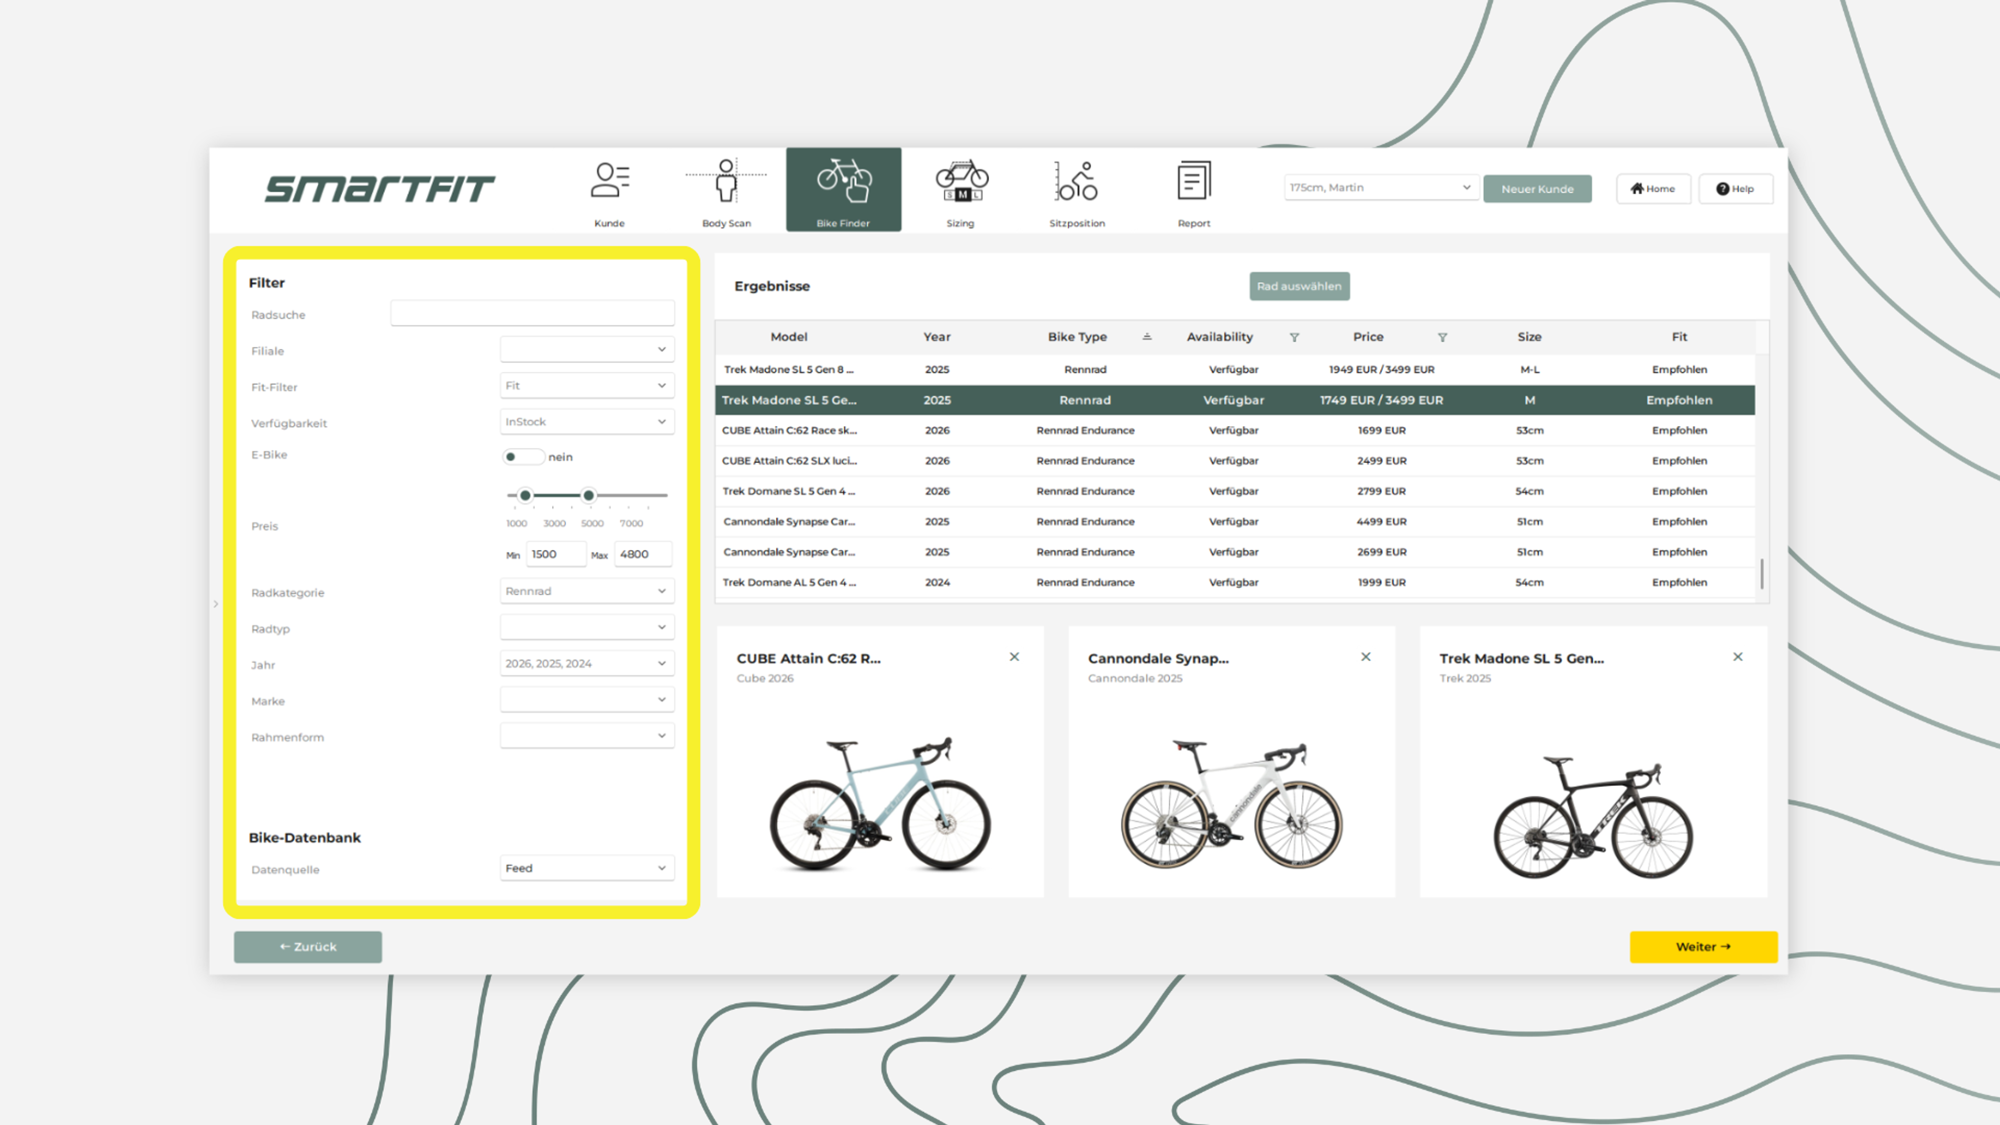Open the customer selector 175cm, Martin

tap(1380, 188)
